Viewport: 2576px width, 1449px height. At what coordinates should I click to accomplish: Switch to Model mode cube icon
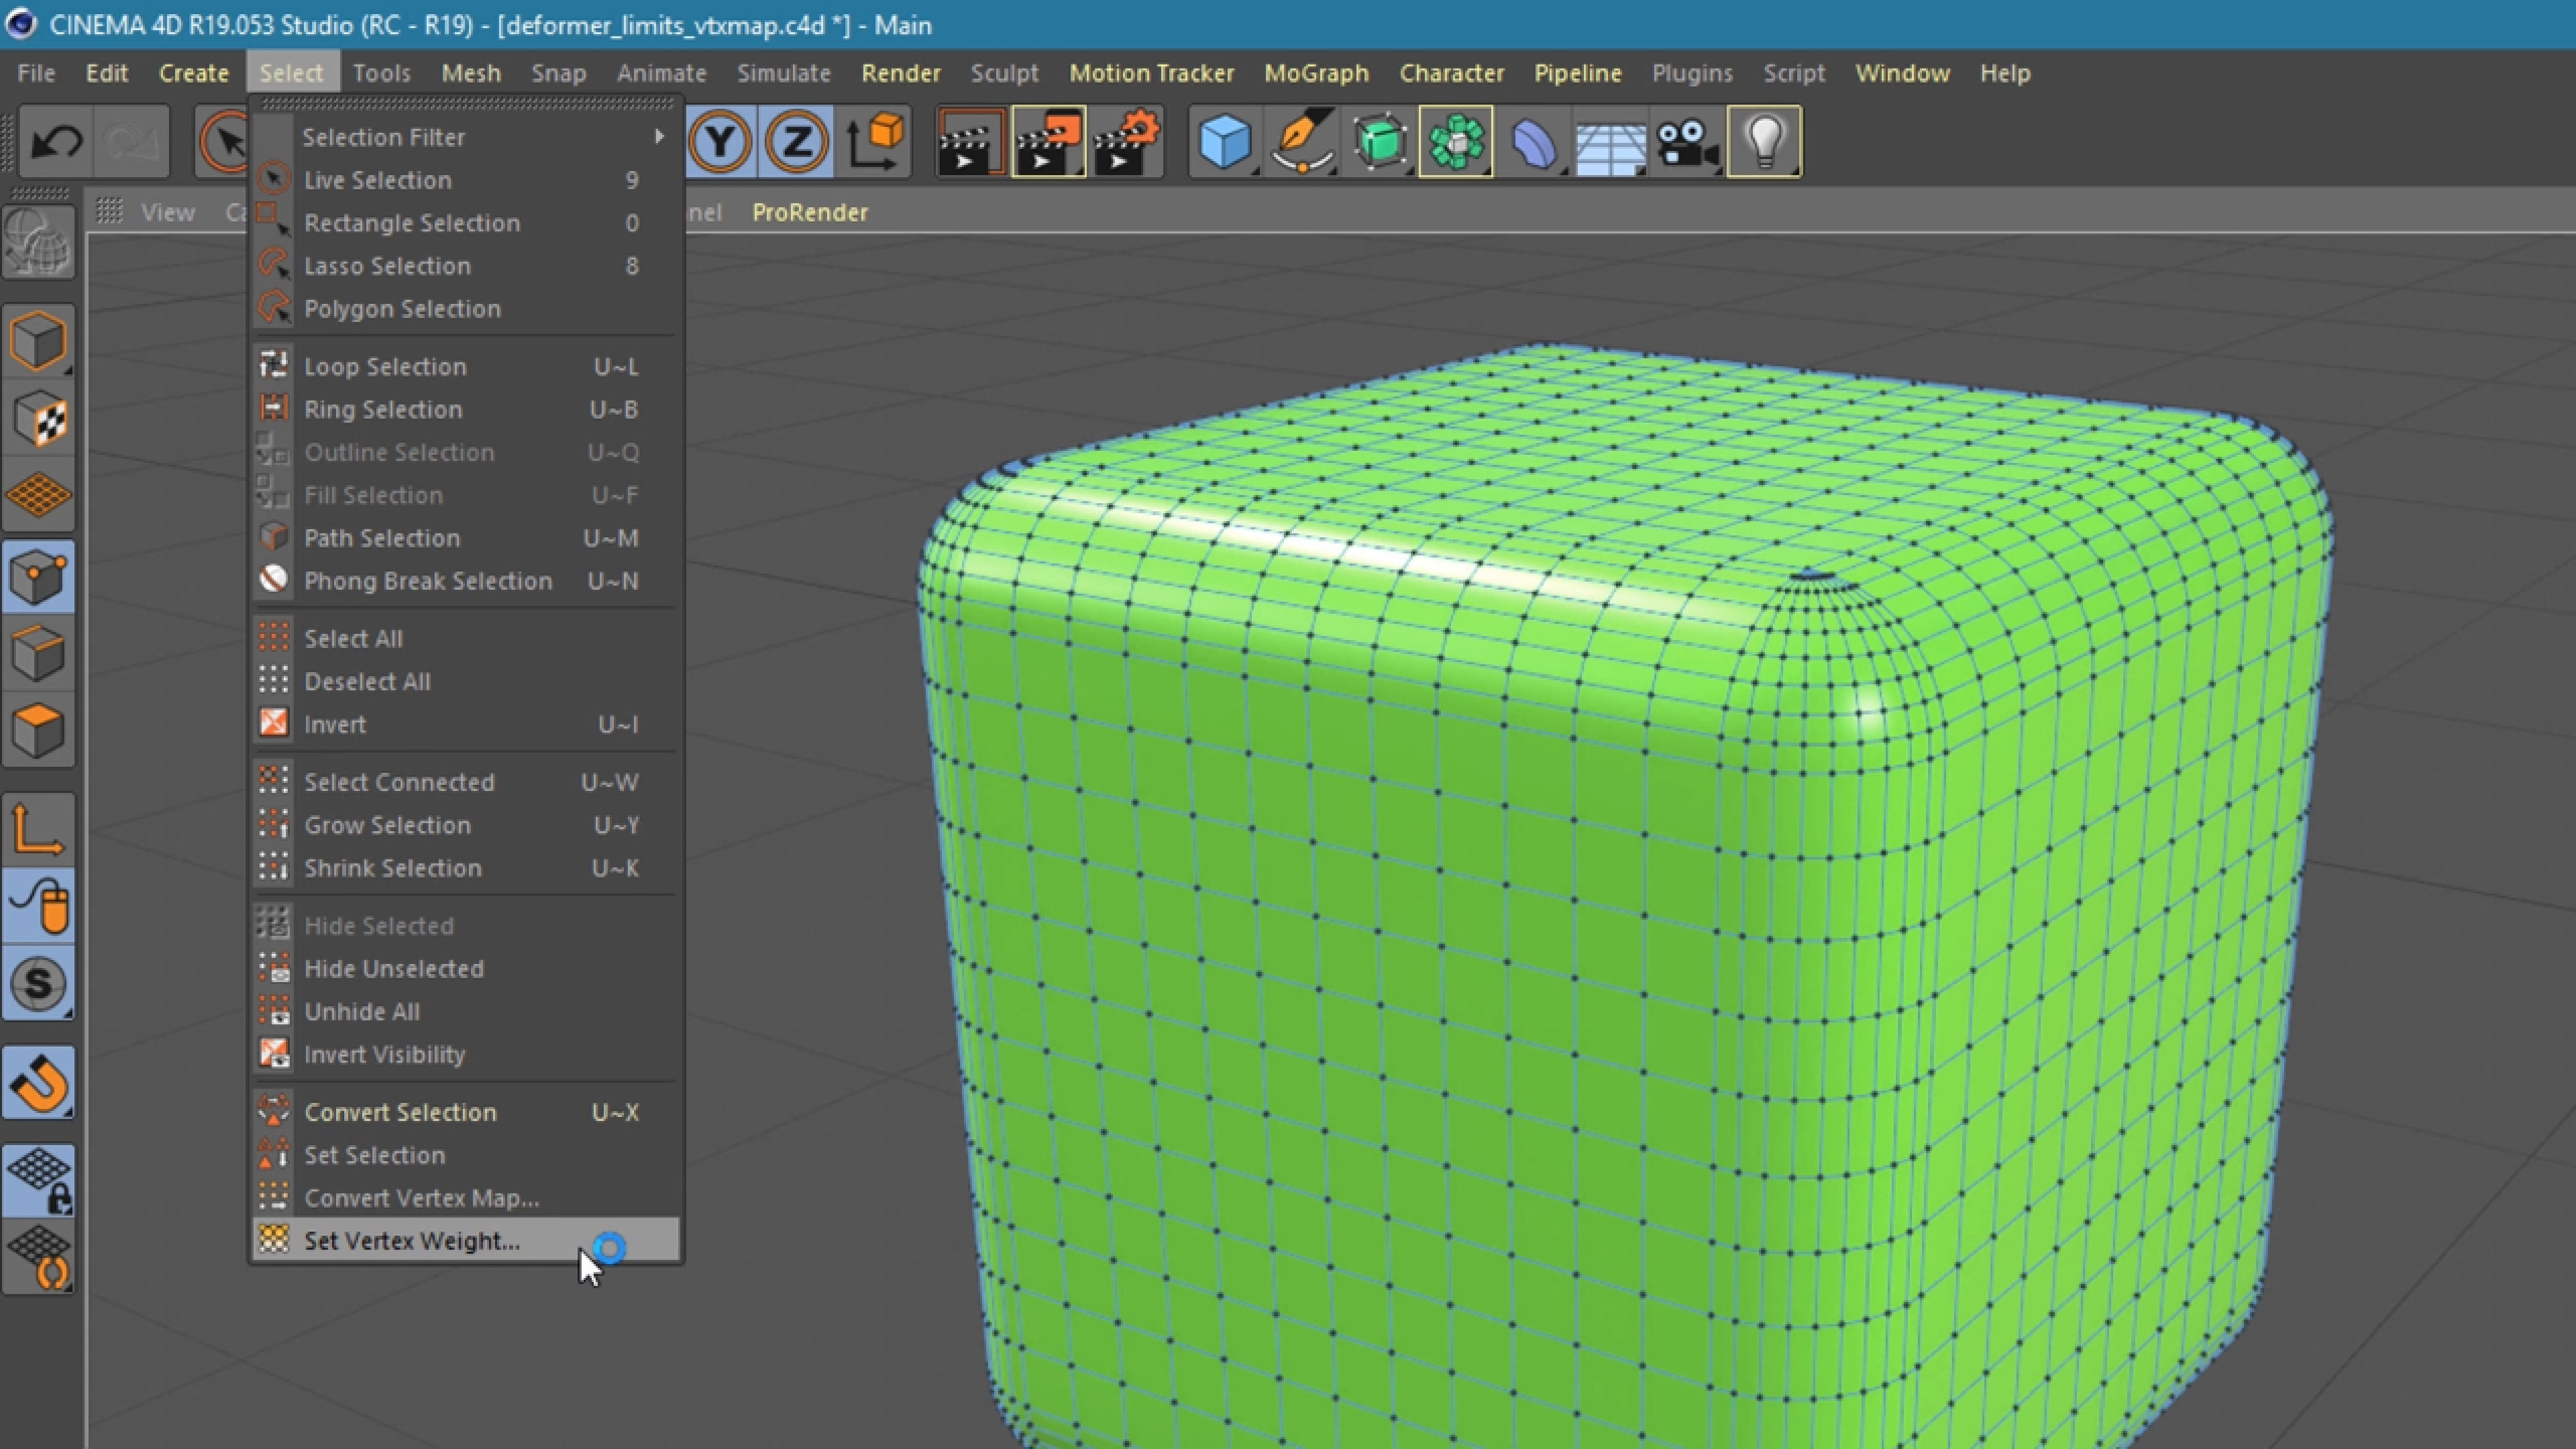(38, 340)
